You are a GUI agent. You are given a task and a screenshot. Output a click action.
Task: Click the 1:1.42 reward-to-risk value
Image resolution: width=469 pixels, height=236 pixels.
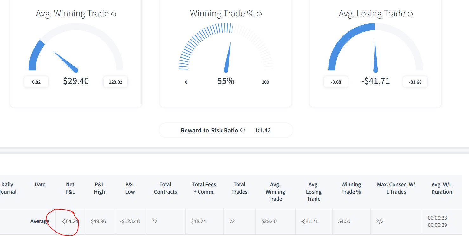(263, 130)
